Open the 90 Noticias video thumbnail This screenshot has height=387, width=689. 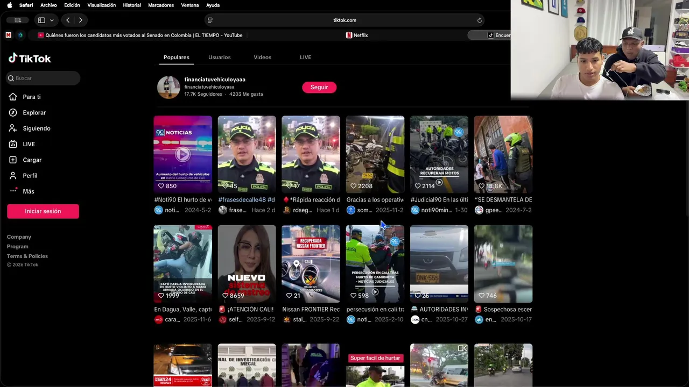tap(183, 154)
